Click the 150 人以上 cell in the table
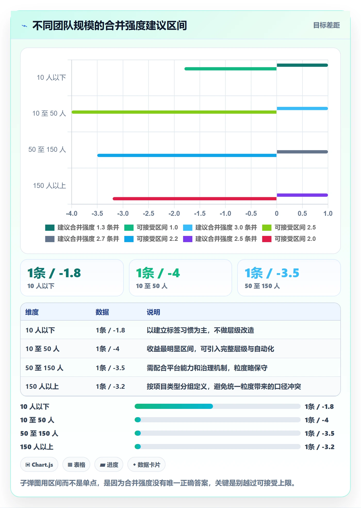Screen dimensions: 361x508 [42, 386]
